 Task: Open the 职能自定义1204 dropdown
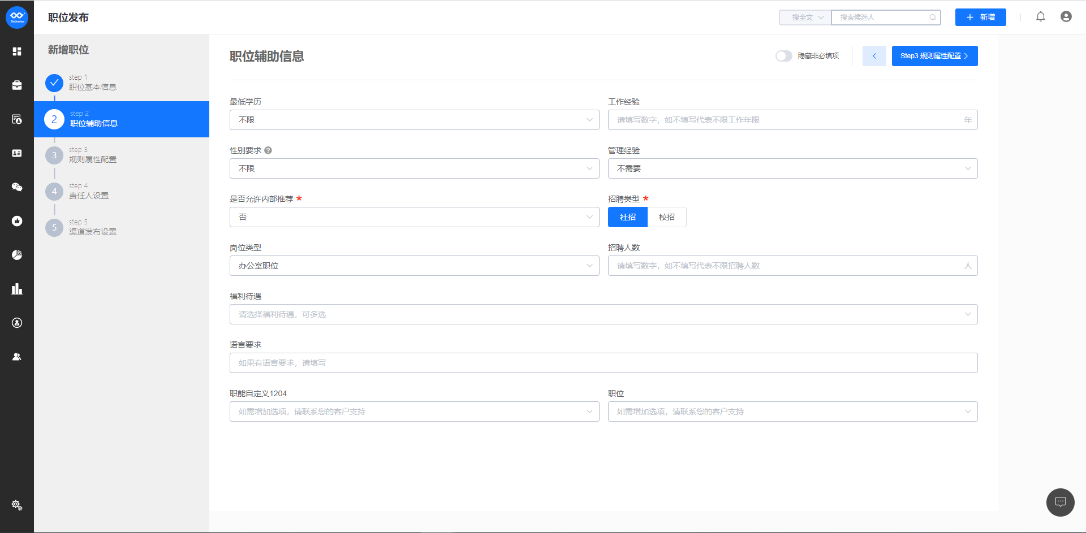tap(414, 411)
